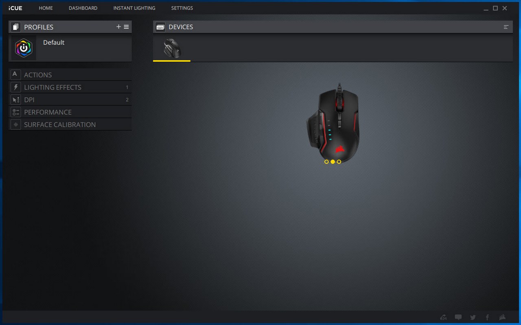The width and height of the screenshot is (521, 325).
Task: Select the middle mouse view dot
Action: (x=333, y=161)
